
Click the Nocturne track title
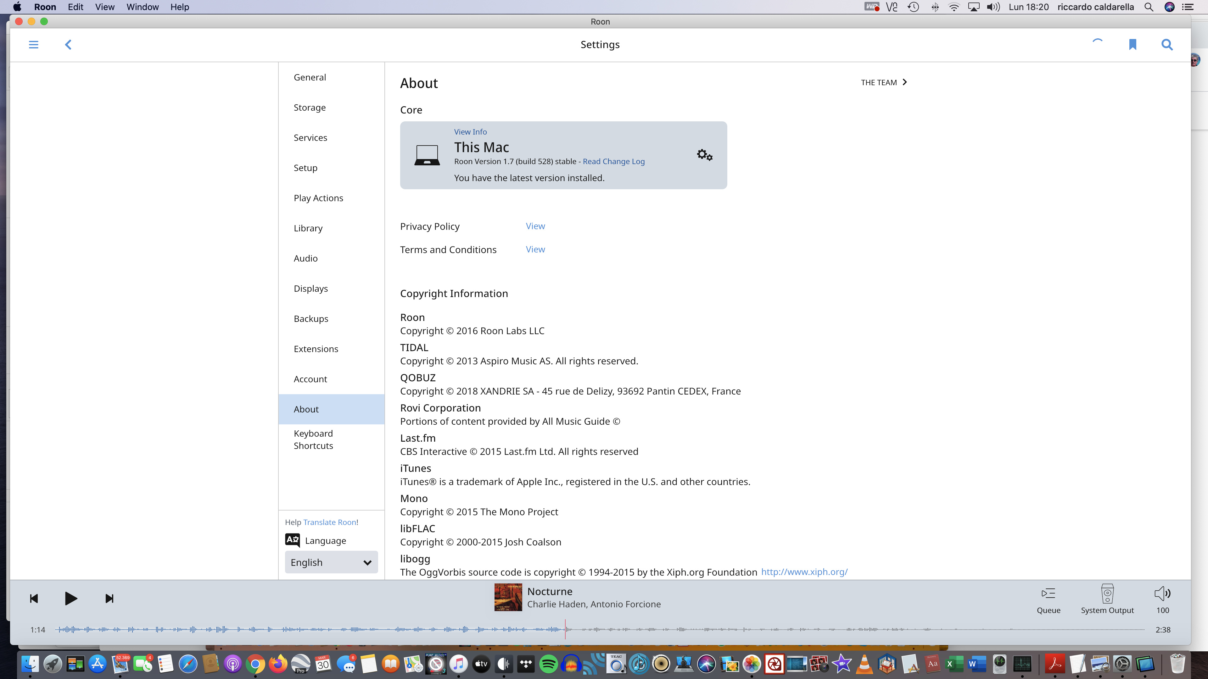tap(550, 591)
